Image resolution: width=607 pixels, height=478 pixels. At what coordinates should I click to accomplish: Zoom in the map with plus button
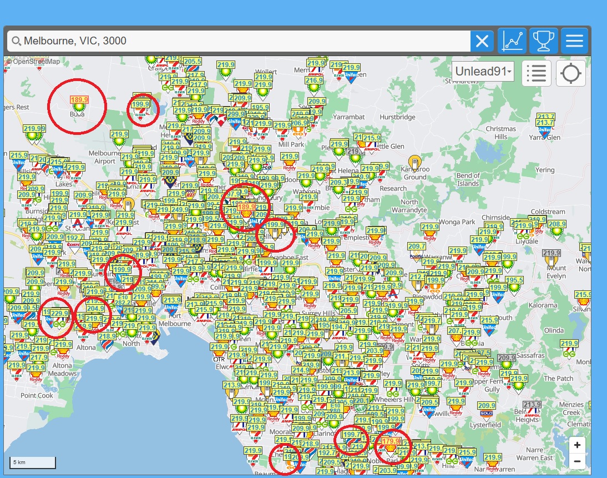[x=577, y=445]
